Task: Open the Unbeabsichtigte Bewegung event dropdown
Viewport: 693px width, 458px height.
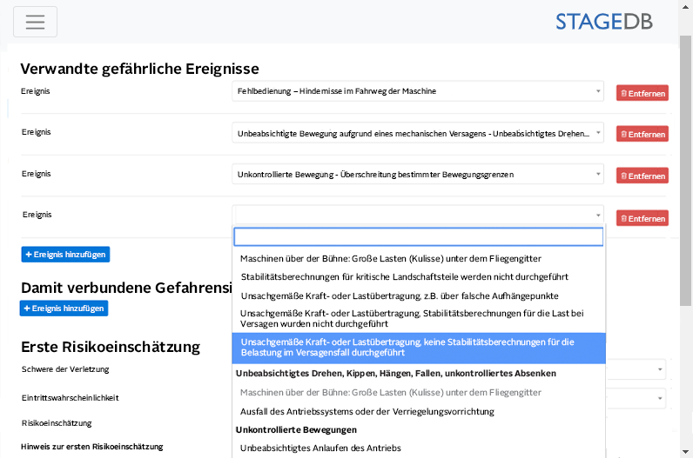Action: click(x=417, y=133)
